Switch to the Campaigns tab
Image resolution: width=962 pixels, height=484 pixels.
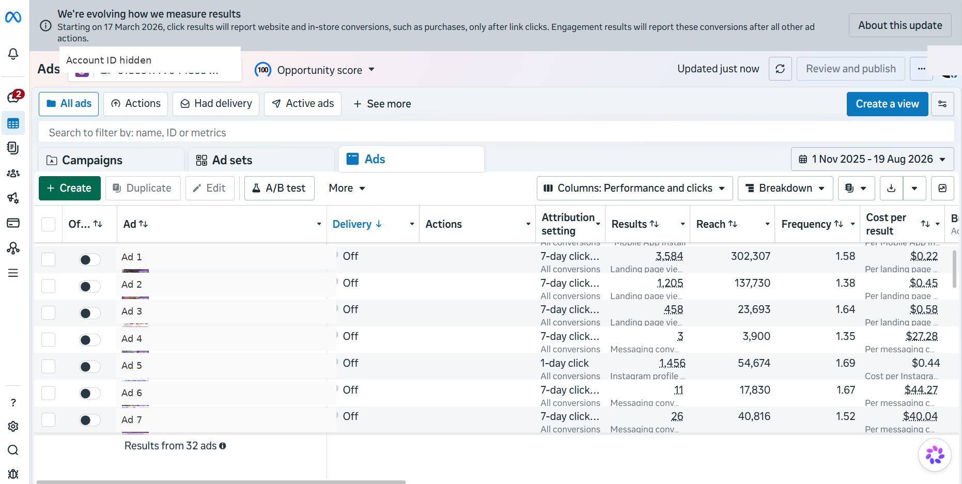coord(111,160)
